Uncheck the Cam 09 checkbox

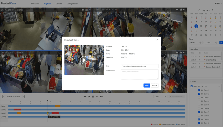click(x=199, y=119)
